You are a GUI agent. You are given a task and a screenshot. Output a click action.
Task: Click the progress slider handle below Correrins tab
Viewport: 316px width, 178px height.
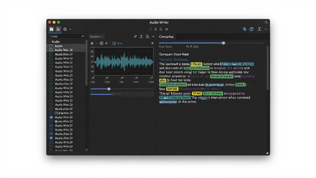[x=223, y=43]
